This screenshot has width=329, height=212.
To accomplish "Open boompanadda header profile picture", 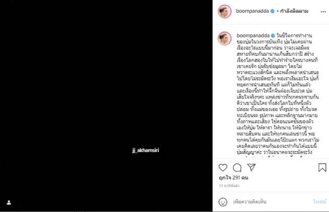I will coord(224,12).
